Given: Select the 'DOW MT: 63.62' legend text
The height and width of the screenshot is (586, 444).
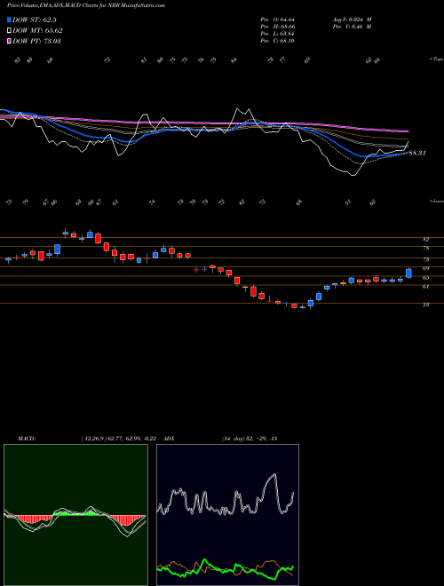Looking at the screenshot, I should [37, 31].
